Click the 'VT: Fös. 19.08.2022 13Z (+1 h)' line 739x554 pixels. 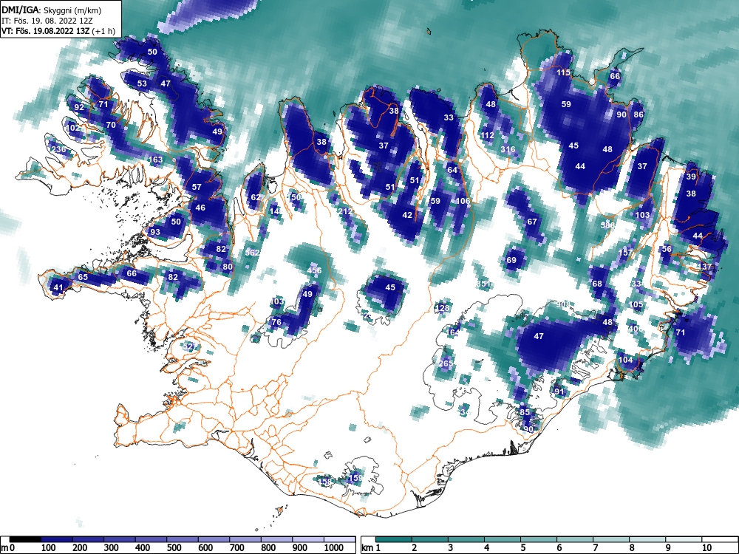(x=58, y=31)
